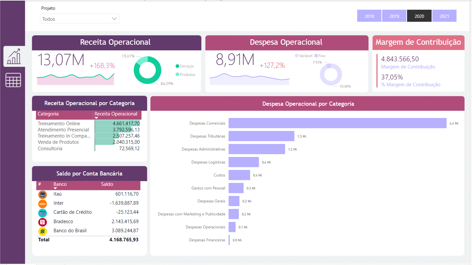Select the Despesas Administrativas bar
Viewport: 472px width, 265px height.
[257, 149]
